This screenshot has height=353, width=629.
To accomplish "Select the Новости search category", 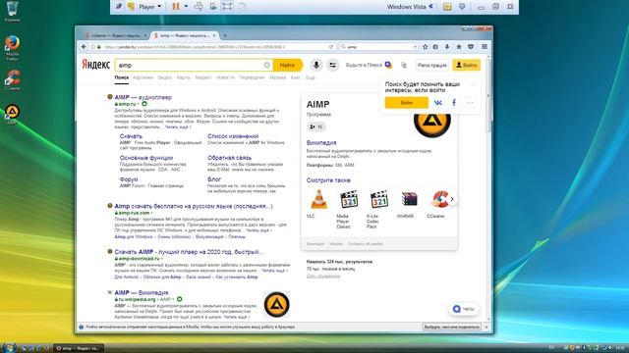I will click(225, 77).
